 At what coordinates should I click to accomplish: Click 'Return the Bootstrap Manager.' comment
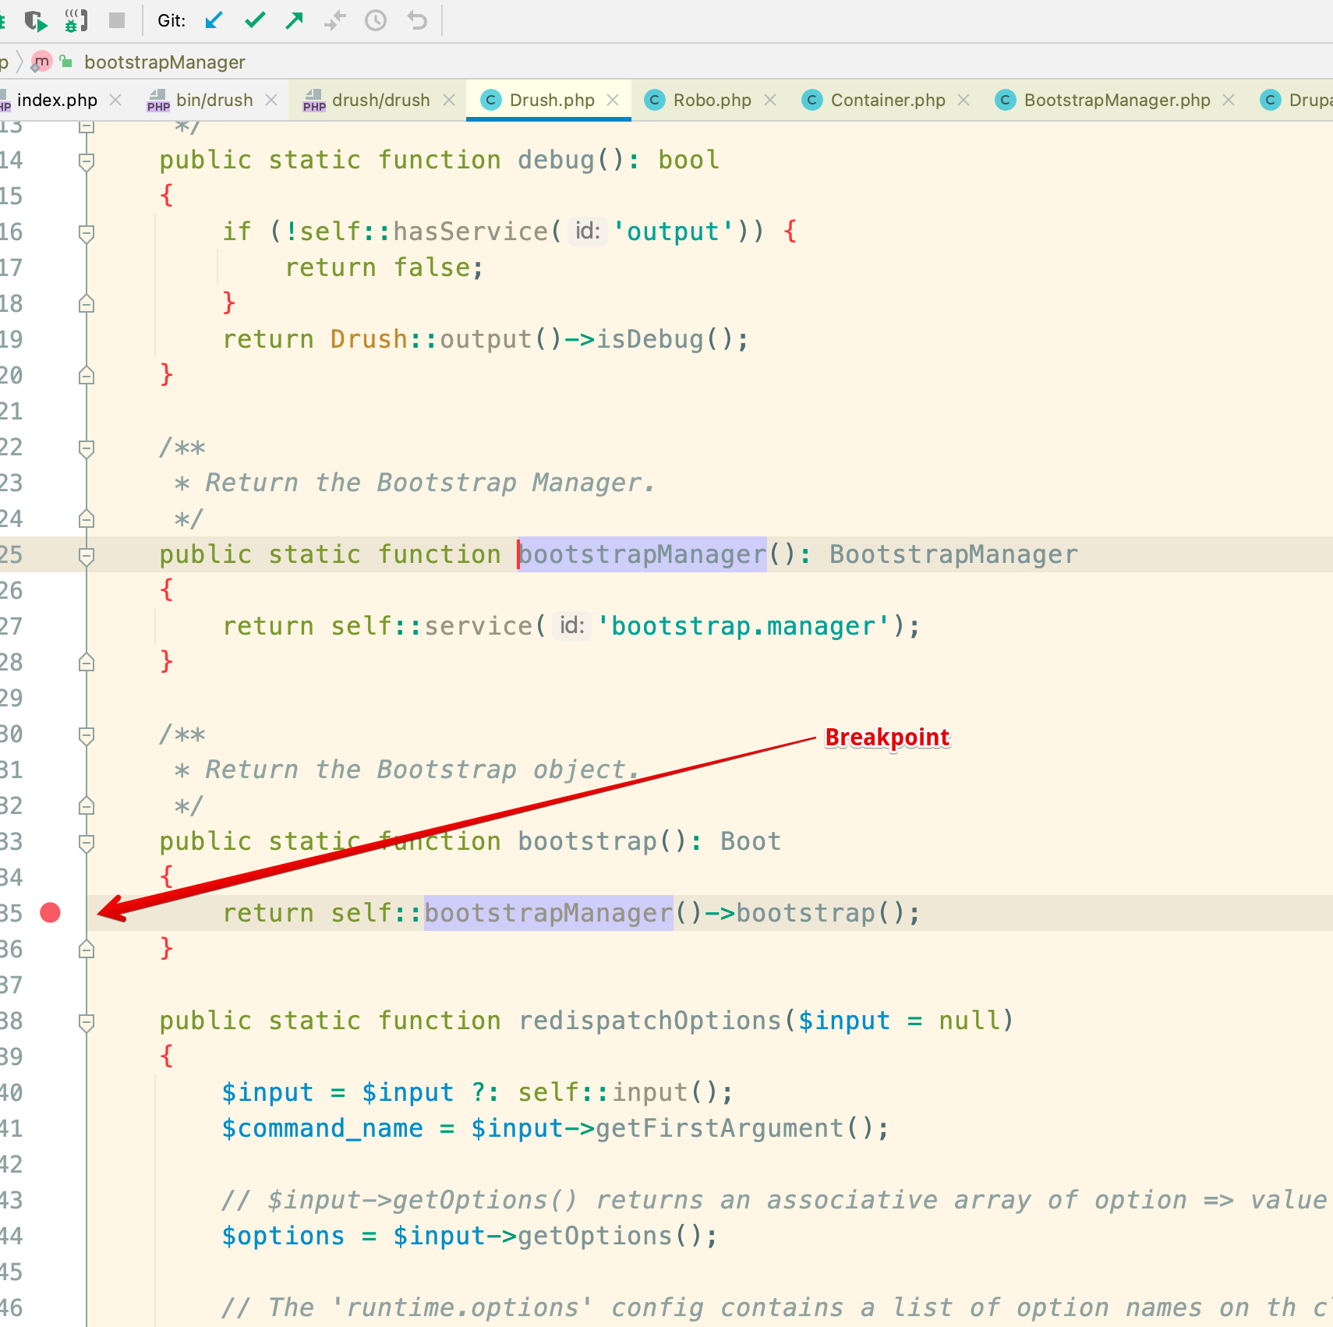430,483
